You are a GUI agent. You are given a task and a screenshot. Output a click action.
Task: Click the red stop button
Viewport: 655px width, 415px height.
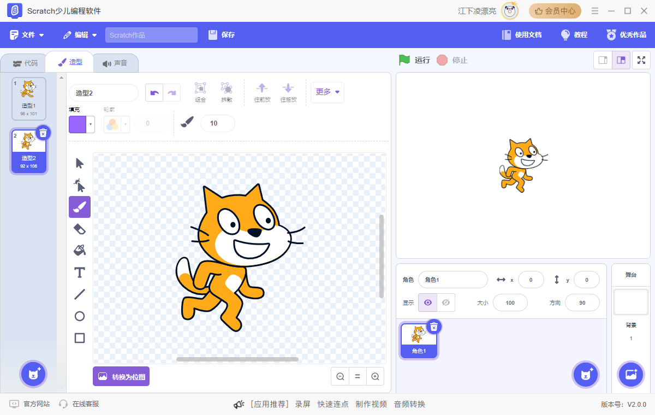click(x=442, y=60)
